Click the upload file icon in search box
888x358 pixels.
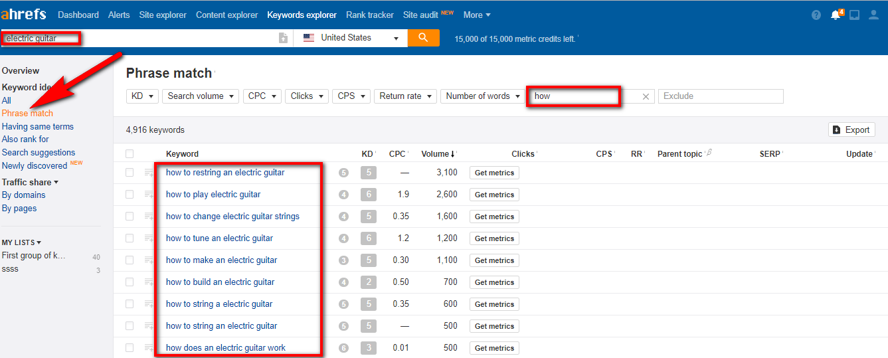[283, 39]
